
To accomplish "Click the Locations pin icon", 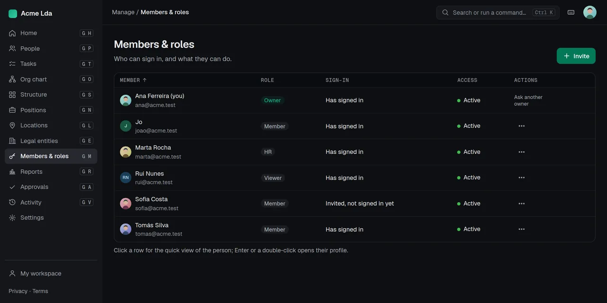I will [x=12, y=125].
